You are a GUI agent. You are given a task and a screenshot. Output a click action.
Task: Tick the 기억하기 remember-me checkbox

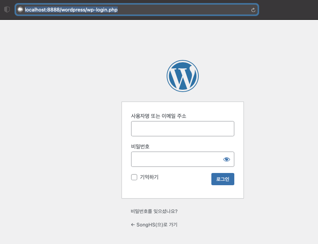pyautogui.click(x=134, y=177)
